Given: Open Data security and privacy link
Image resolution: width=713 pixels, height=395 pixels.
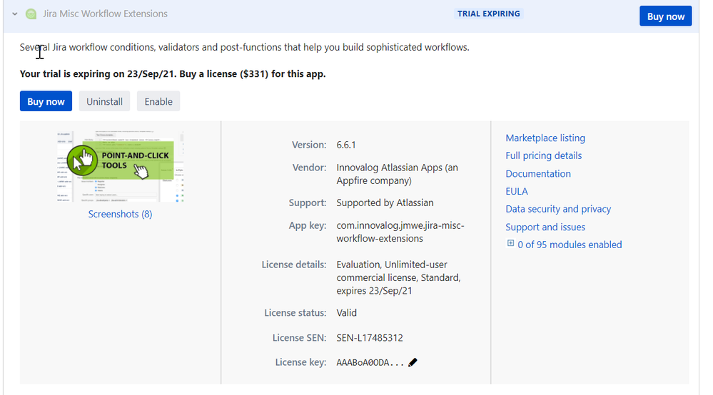Looking at the screenshot, I should pyautogui.click(x=558, y=210).
